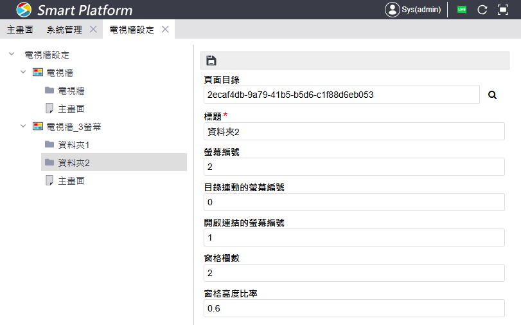Toggle fullscreen mode icon
The image size is (521, 325).
point(502,10)
